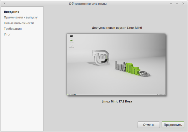Select the Введение step in sidebar
The width and height of the screenshot is (188, 132).
pos(12,12)
